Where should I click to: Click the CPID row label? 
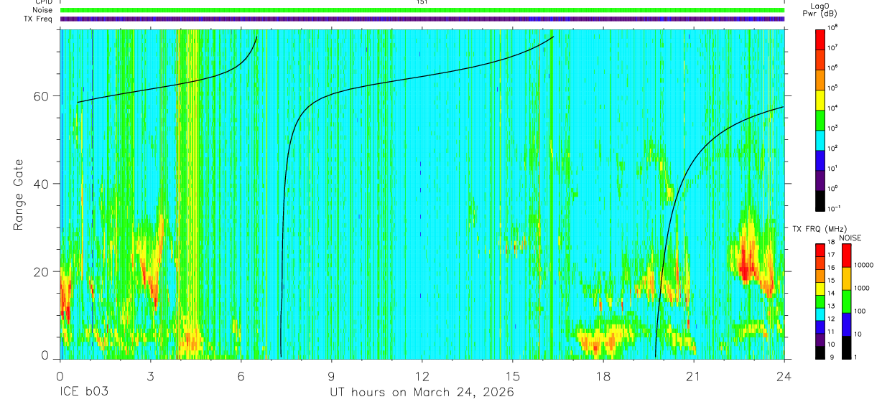pos(44,2)
